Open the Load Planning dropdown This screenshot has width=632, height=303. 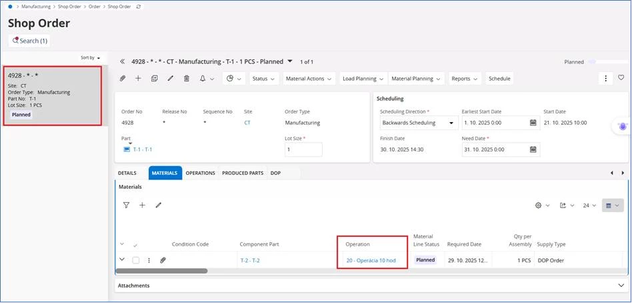363,79
